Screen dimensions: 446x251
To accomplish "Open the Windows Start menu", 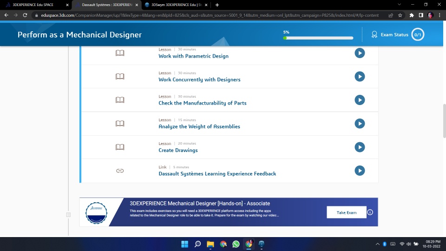I will pyautogui.click(x=184, y=244).
